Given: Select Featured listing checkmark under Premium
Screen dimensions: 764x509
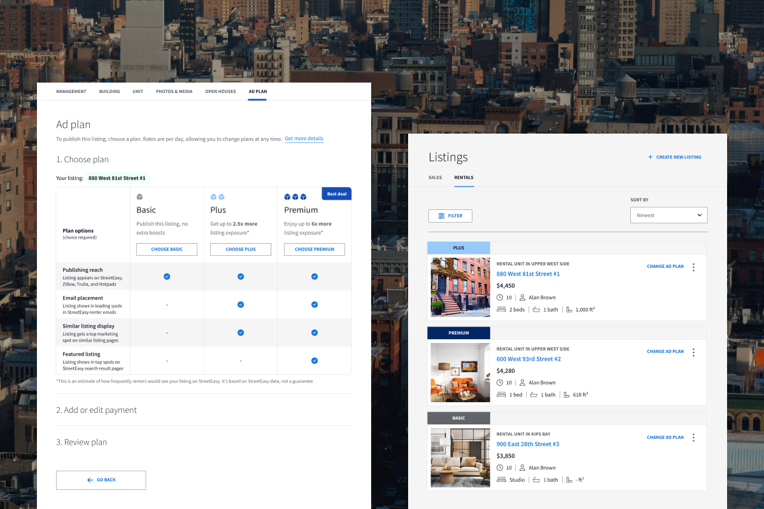Looking at the screenshot, I should click(x=315, y=360).
